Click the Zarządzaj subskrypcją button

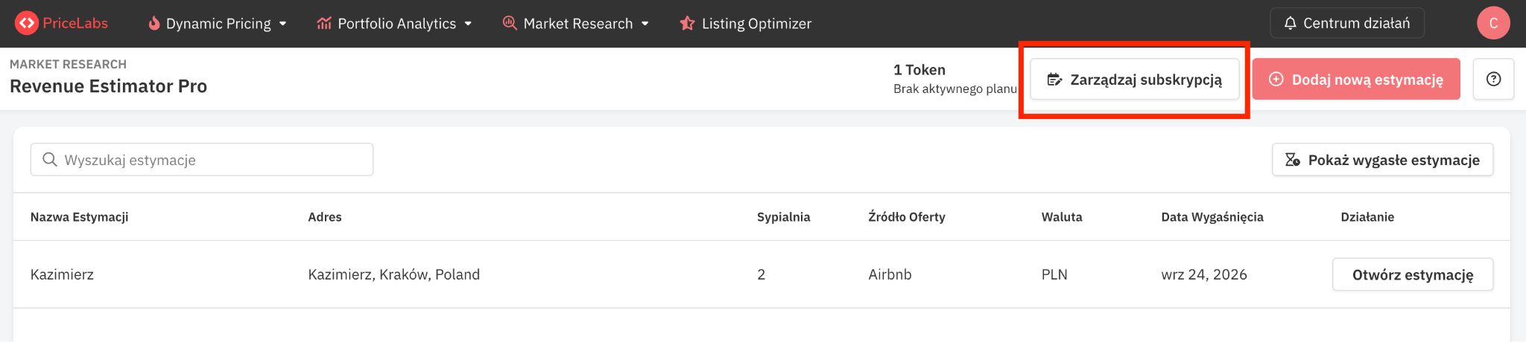[x=1135, y=79]
